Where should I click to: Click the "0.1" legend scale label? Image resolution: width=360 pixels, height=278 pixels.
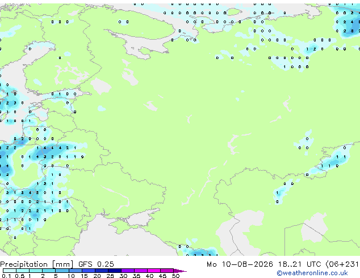point(6,276)
